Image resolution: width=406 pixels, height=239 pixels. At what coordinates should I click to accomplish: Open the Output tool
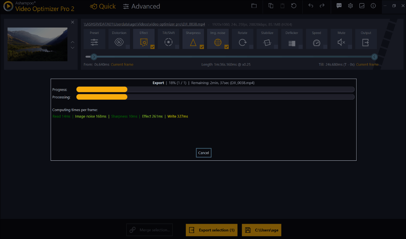coord(366,39)
